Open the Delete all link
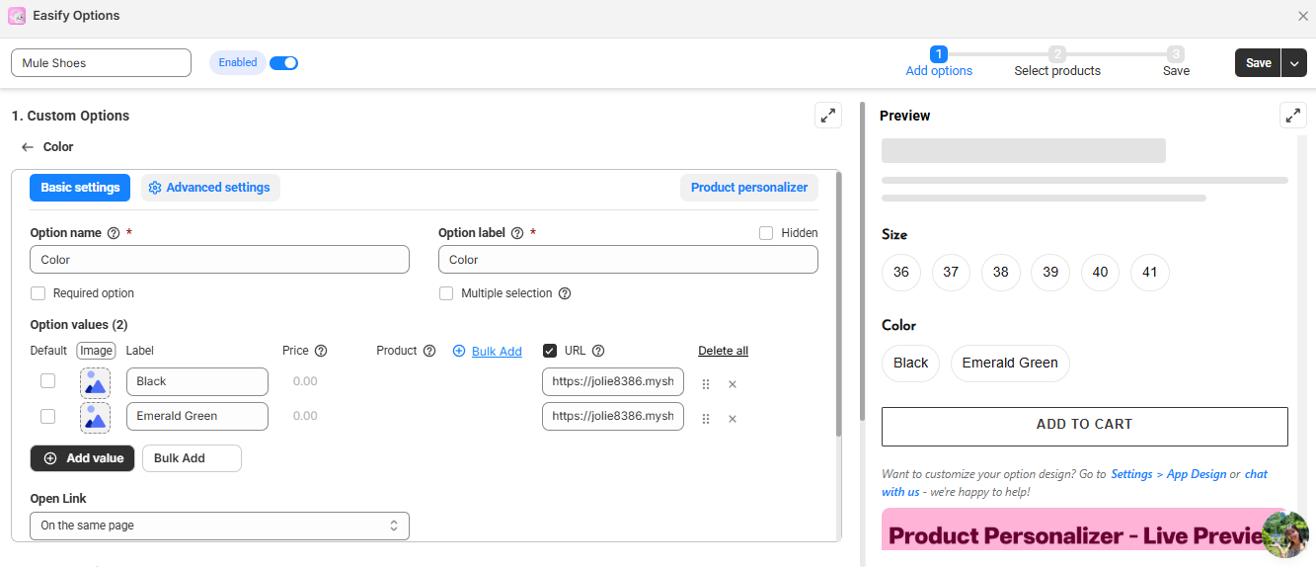The image size is (1316, 568). click(x=723, y=351)
